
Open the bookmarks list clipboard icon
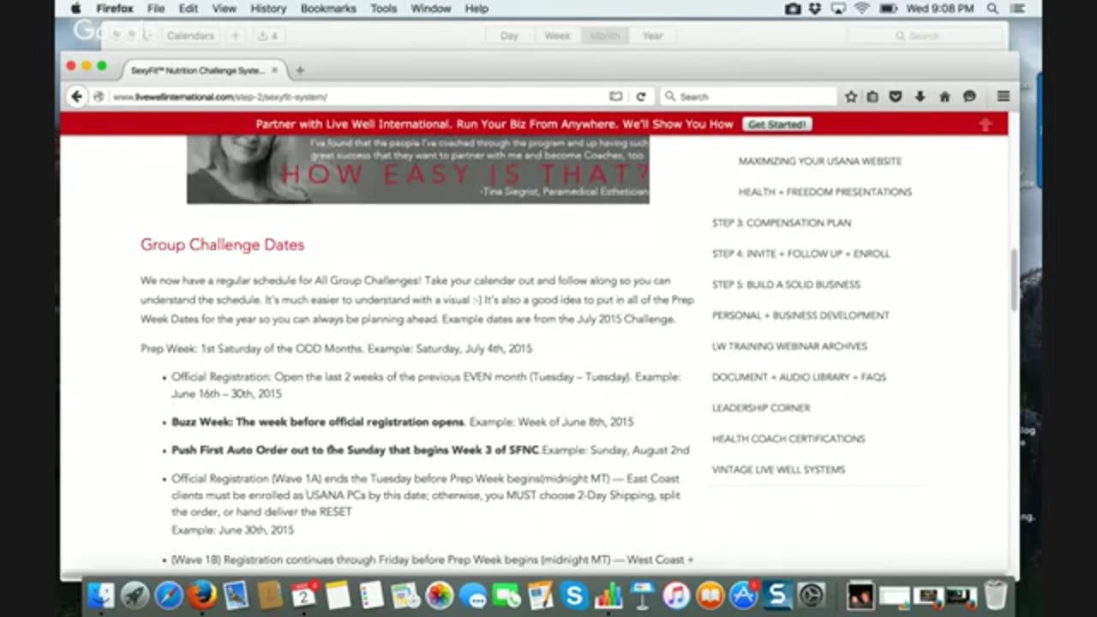(872, 97)
